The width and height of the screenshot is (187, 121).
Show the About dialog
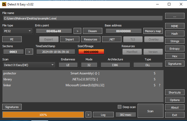[x=175, y=108]
